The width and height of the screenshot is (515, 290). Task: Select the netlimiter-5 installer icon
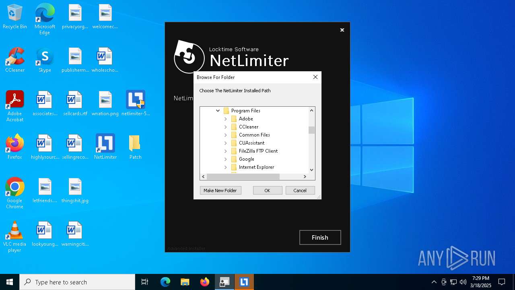(x=136, y=104)
